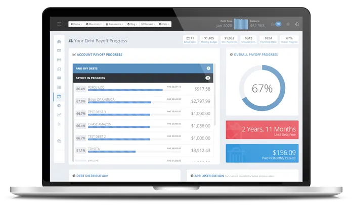The width and height of the screenshot is (354, 209).
Task: Click the Active Debts stat card
Action: pyautogui.click(x=190, y=40)
